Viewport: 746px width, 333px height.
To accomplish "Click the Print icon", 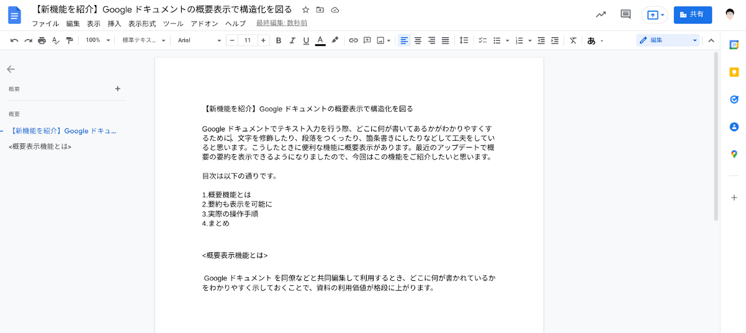I will coord(42,40).
